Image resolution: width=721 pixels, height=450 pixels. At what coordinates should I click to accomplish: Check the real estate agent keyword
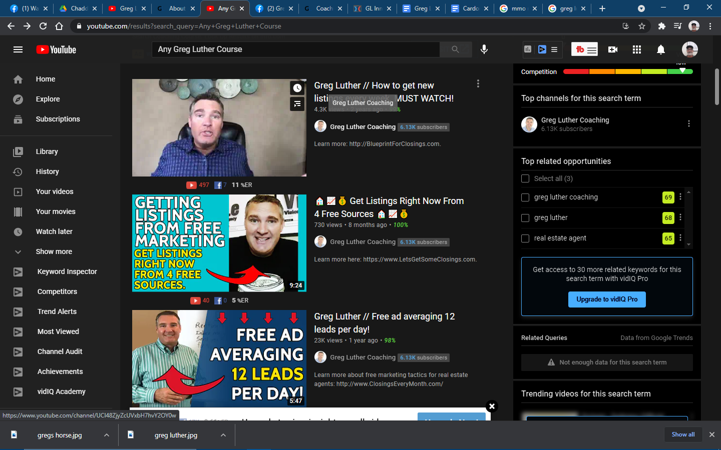525,238
